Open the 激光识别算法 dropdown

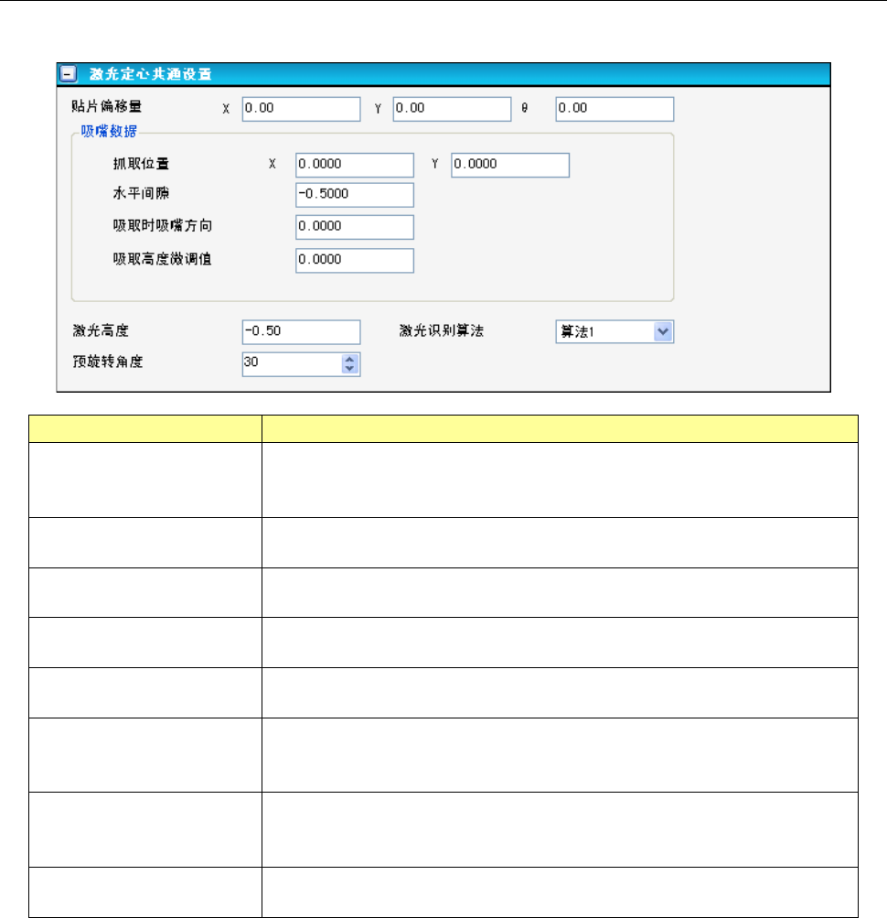(663, 332)
